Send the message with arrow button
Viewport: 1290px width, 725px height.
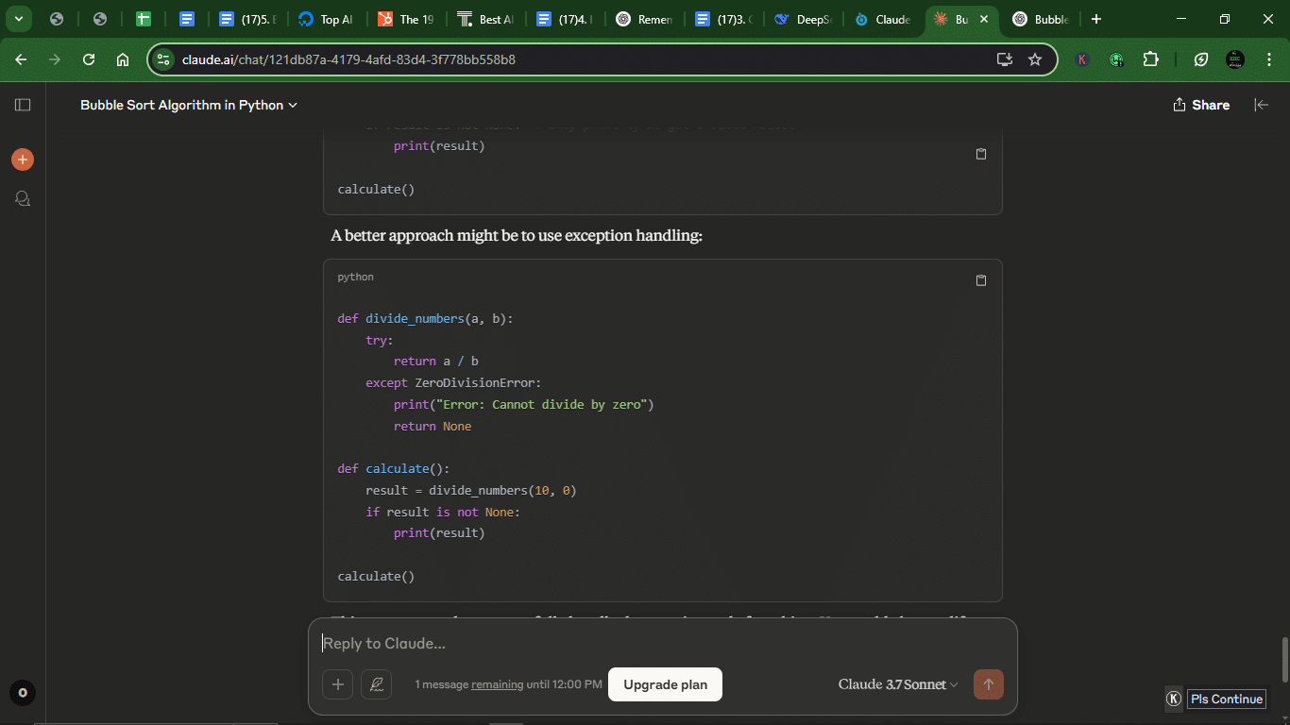pyautogui.click(x=989, y=684)
